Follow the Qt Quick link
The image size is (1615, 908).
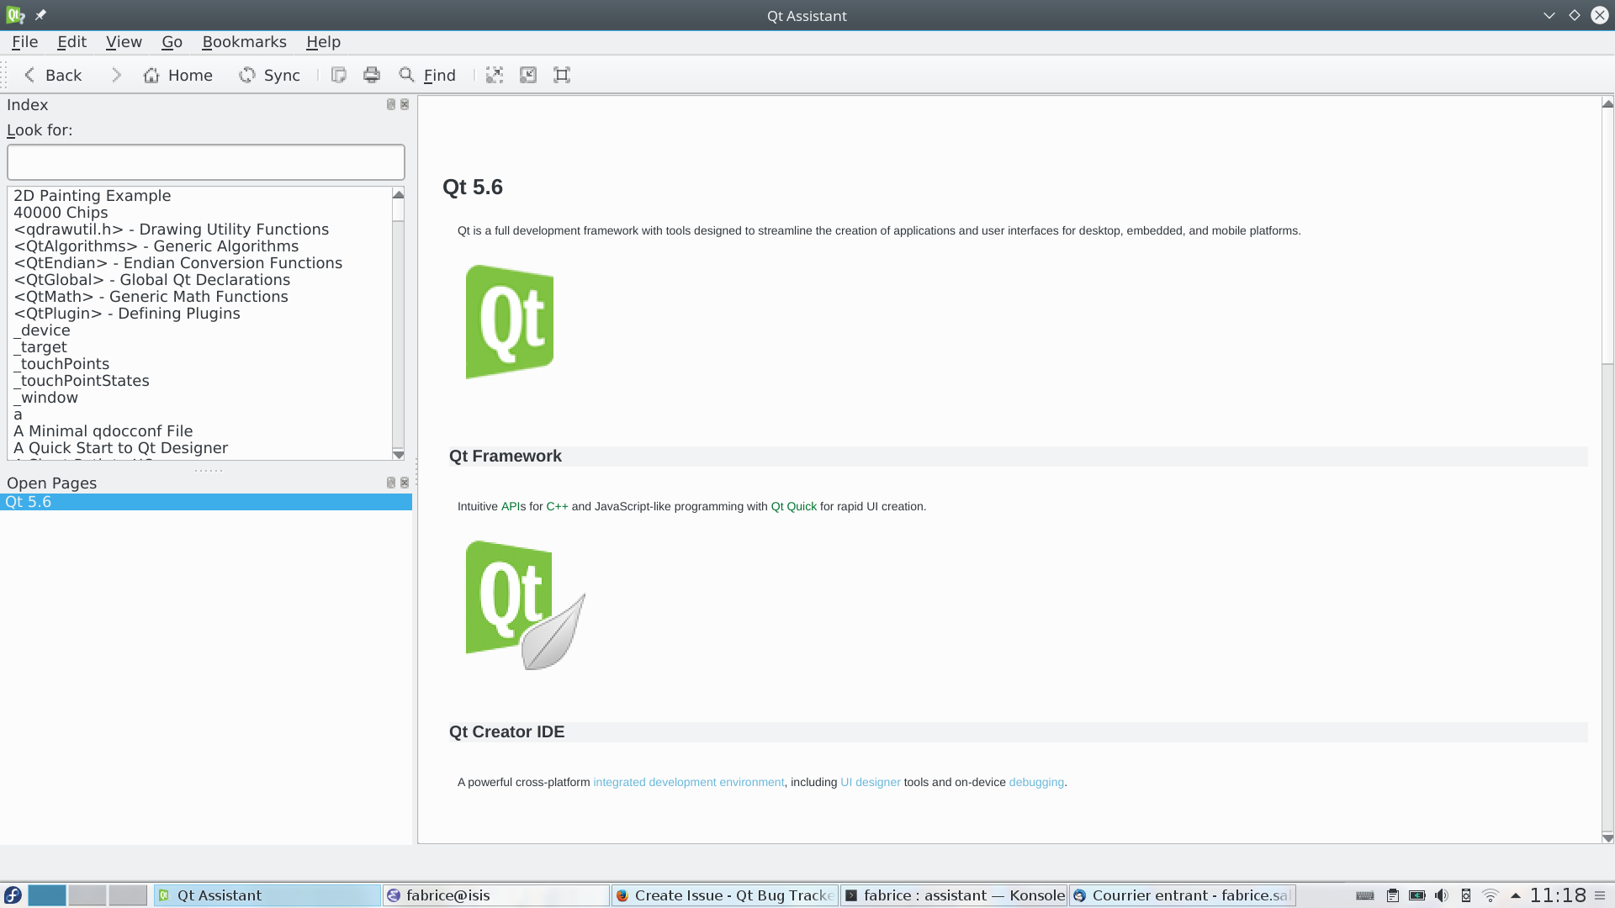click(x=793, y=506)
